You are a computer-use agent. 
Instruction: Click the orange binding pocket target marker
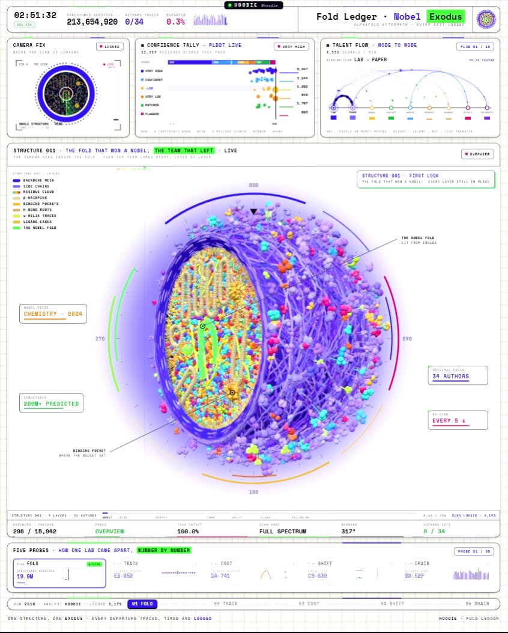(x=232, y=392)
